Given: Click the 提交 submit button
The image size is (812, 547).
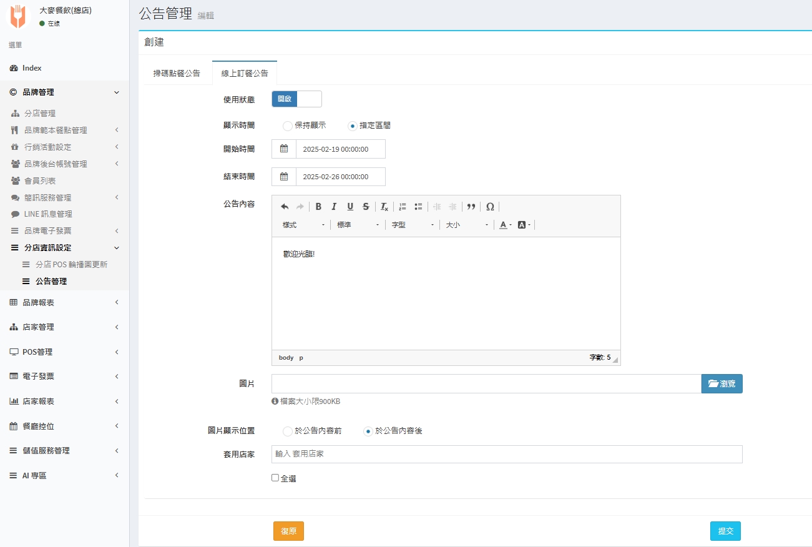Looking at the screenshot, I should 725,531.
